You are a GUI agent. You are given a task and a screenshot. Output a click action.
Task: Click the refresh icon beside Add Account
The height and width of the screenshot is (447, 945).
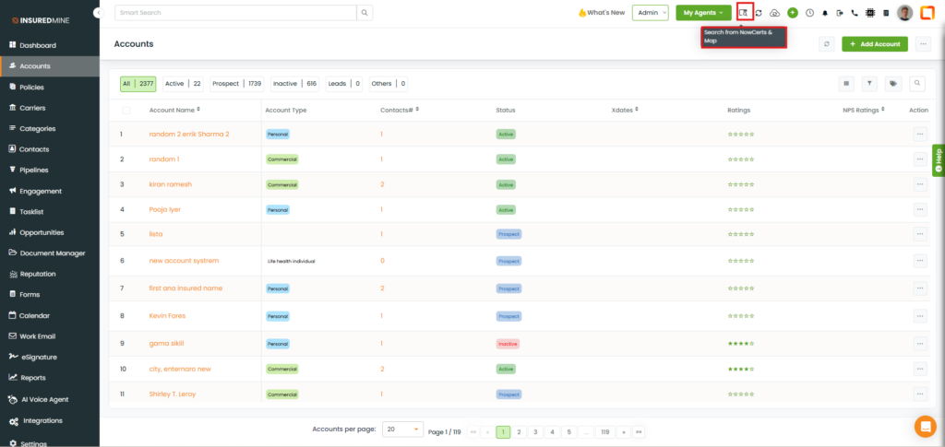tap(827, 44)
